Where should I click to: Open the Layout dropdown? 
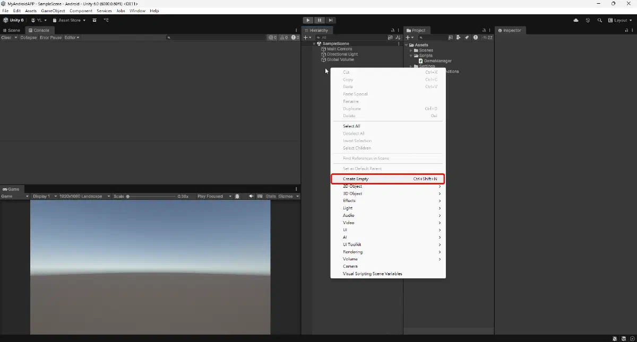tap(620, 20)
